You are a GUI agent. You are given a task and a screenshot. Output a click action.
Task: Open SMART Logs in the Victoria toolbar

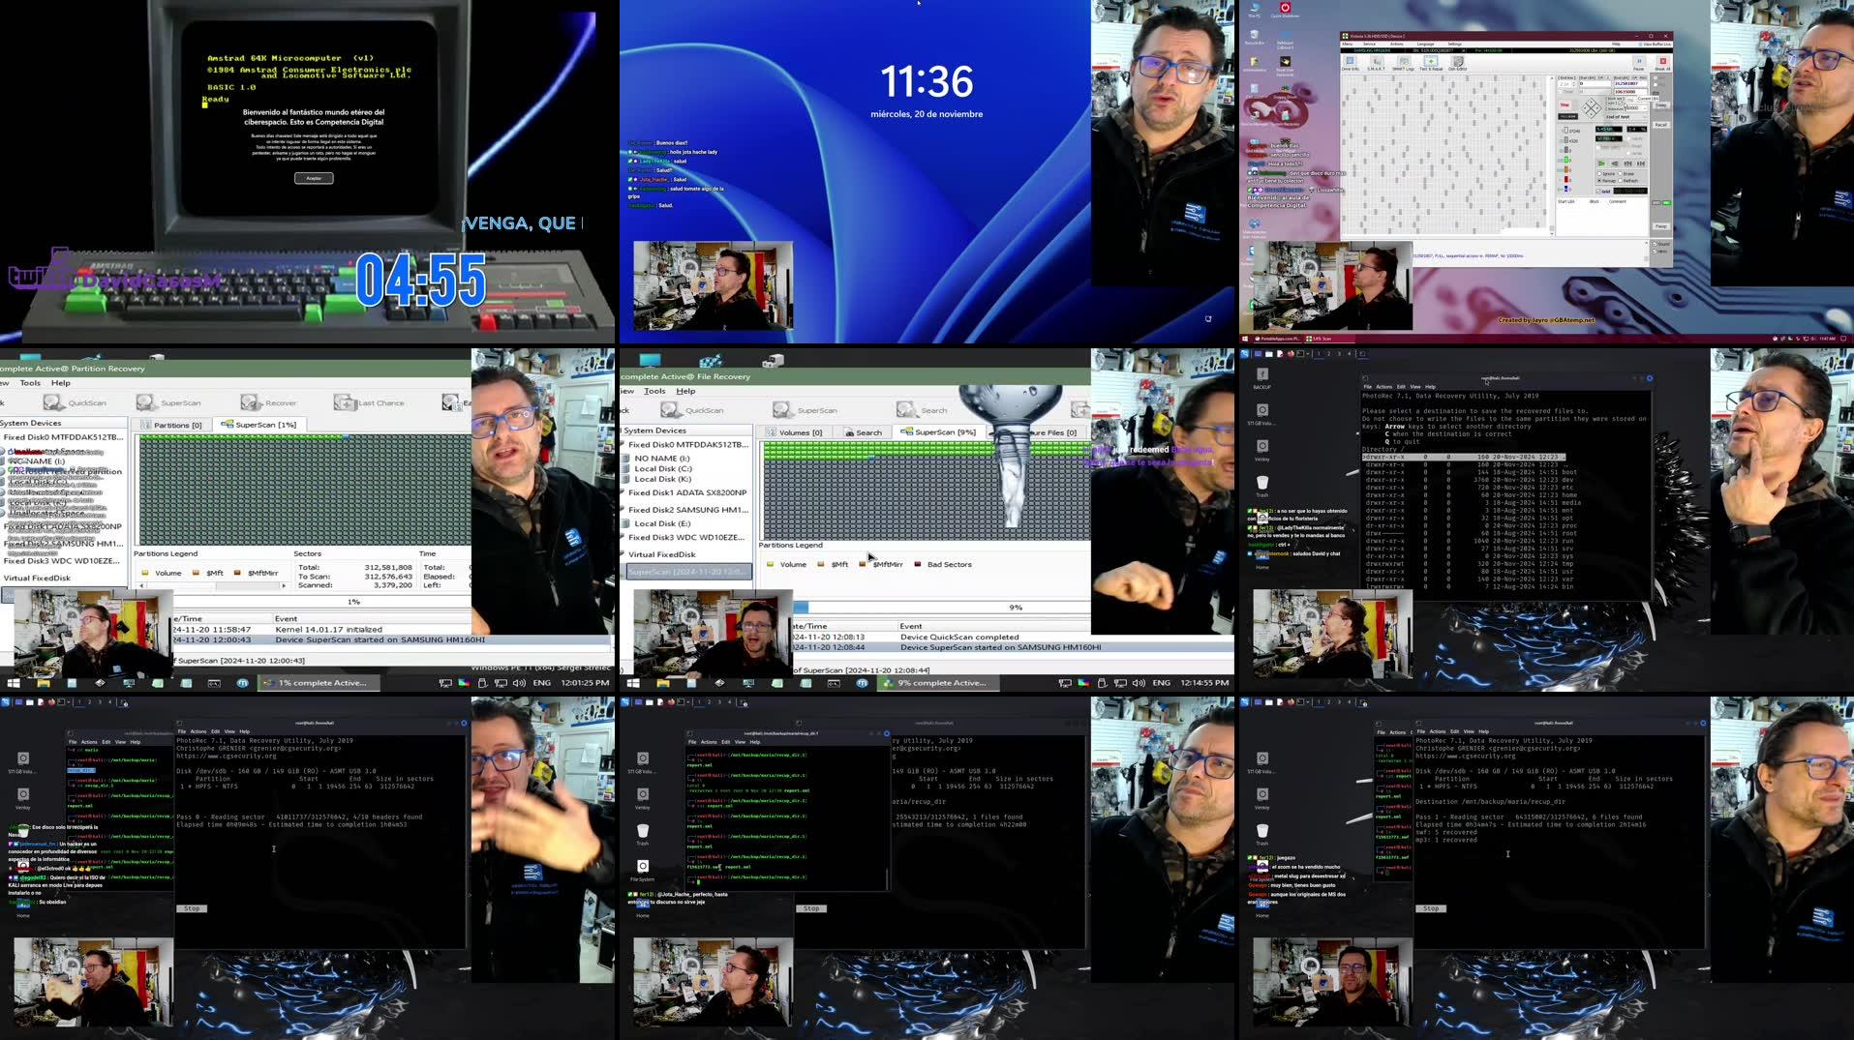[1403, 63]
